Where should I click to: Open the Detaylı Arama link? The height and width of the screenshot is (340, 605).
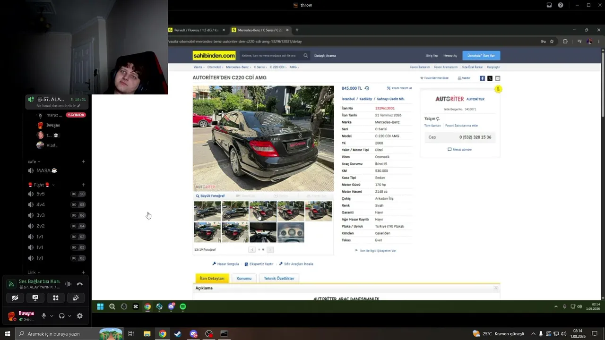325,56
